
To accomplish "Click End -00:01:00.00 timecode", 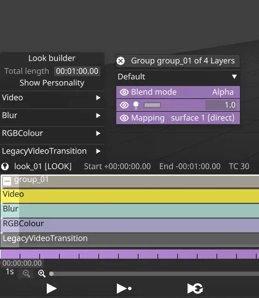I will (x=190, y=167).
